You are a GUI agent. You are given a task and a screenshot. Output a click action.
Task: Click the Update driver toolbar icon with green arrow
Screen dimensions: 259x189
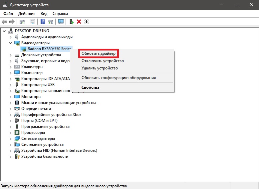(x=72, y=22)
